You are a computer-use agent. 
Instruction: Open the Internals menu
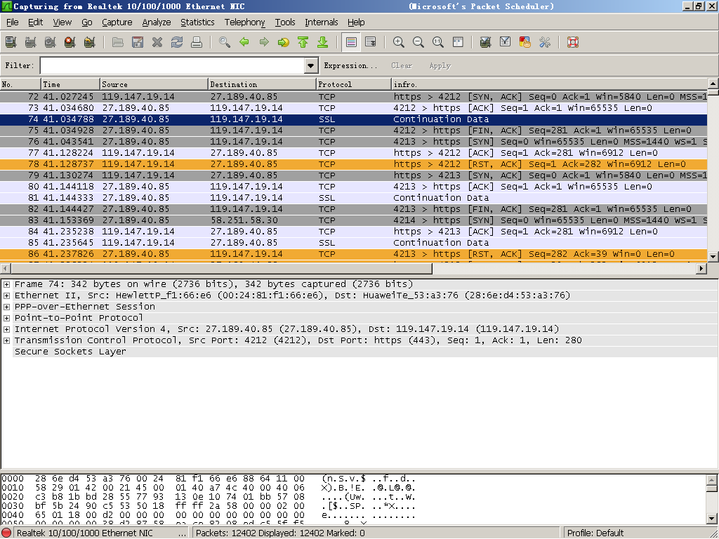click(x=321, y=22)
